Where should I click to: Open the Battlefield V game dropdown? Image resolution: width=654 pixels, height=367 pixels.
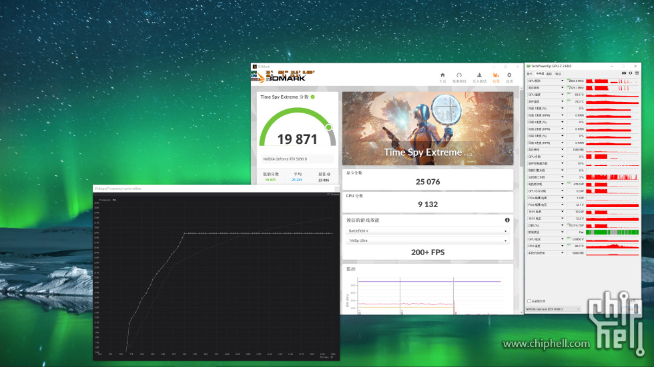(x=428, y=230)
